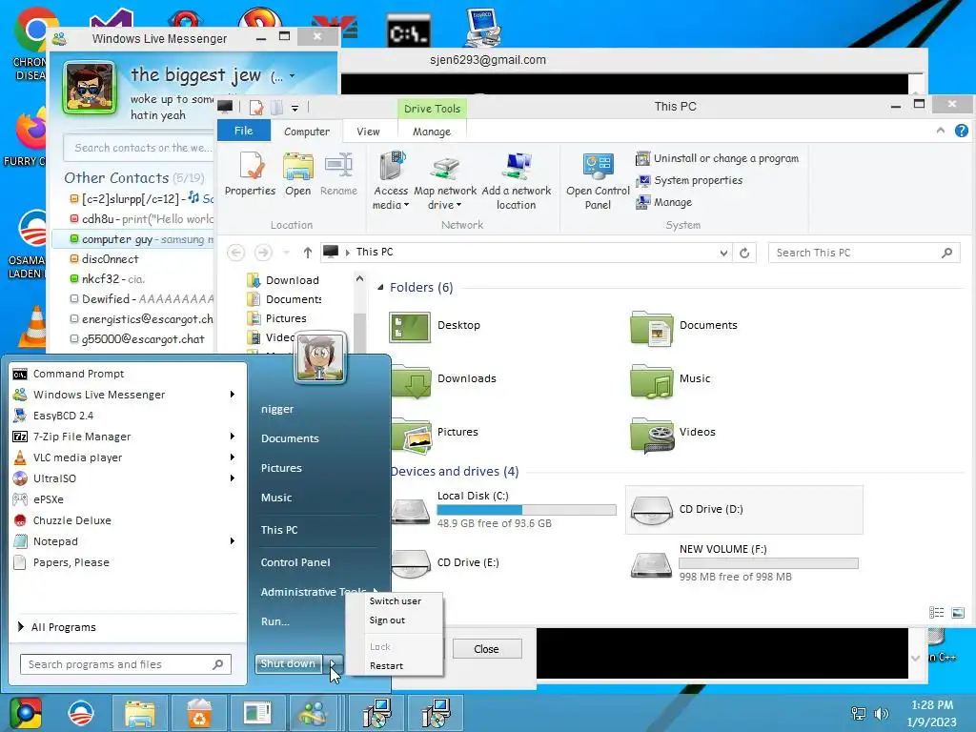Screen dimensions: 976x732
Task: Expand Windows Live Messenger submenu arrow
Action: point(233,395)
